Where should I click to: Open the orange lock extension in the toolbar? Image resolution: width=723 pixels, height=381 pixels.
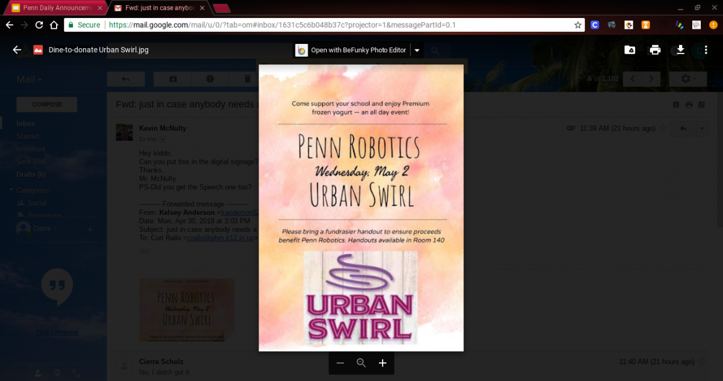click(645, 25)
